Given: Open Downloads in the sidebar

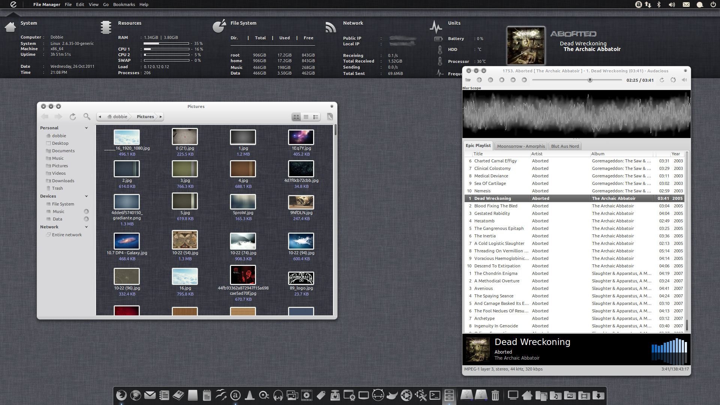Looking at the screenshot, I should [x=63, y=181].
